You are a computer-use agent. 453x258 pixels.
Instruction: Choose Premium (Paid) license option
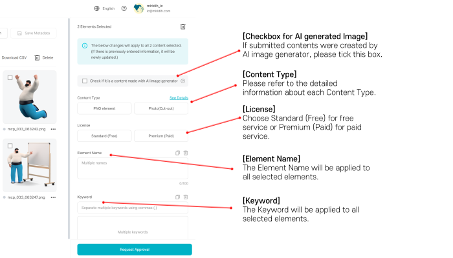[161, 136]
